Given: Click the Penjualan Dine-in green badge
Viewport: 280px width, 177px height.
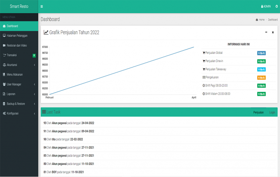Looking at the screenshot, I should 261,62.
